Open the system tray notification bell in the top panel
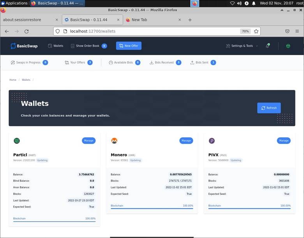The image size is (304, 238). (x=254, y=3)
